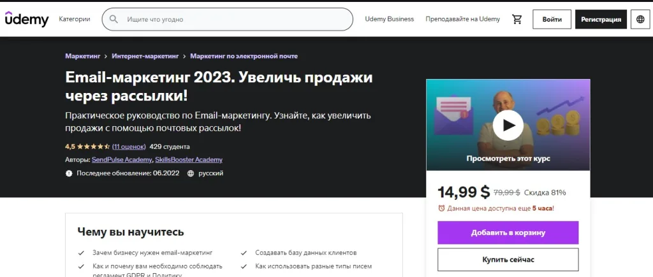Open 'Преподавайте на Udemy' link
Screen dimensions: 653x277
coord(463,19)
